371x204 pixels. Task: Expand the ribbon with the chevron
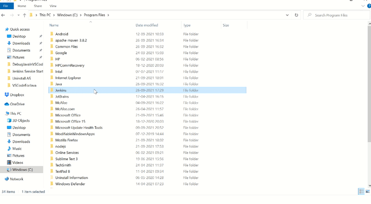pyautogui.click(x=363, y=6)
